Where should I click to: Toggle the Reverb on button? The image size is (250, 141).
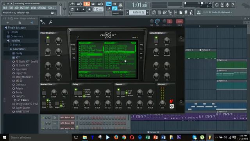tap(118, 93)
